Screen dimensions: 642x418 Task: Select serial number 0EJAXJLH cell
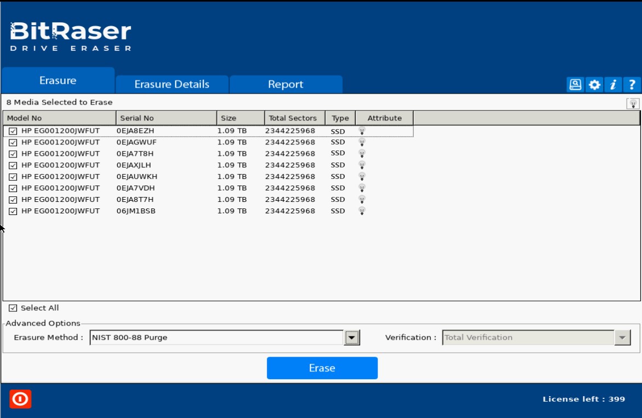(134, 165)
